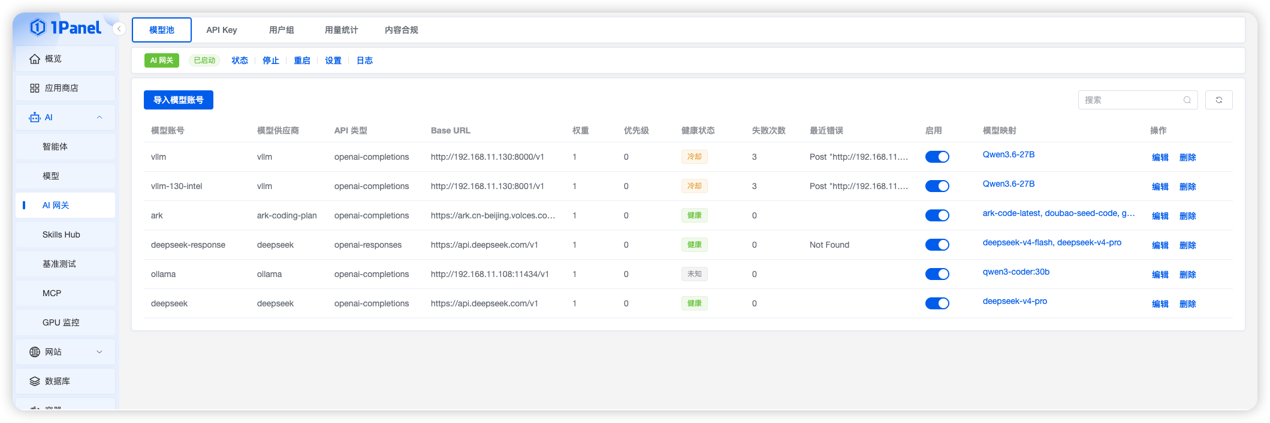The height and width of the screenshot is (423, 1270).
Task: Open GPU 监控 in the sidebar
Action: (x=65, y=322)
